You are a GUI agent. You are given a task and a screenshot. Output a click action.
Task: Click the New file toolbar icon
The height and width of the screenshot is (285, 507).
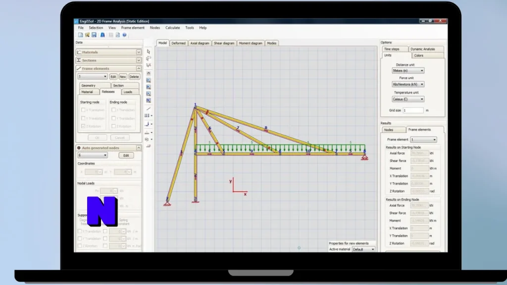[81, 35]
